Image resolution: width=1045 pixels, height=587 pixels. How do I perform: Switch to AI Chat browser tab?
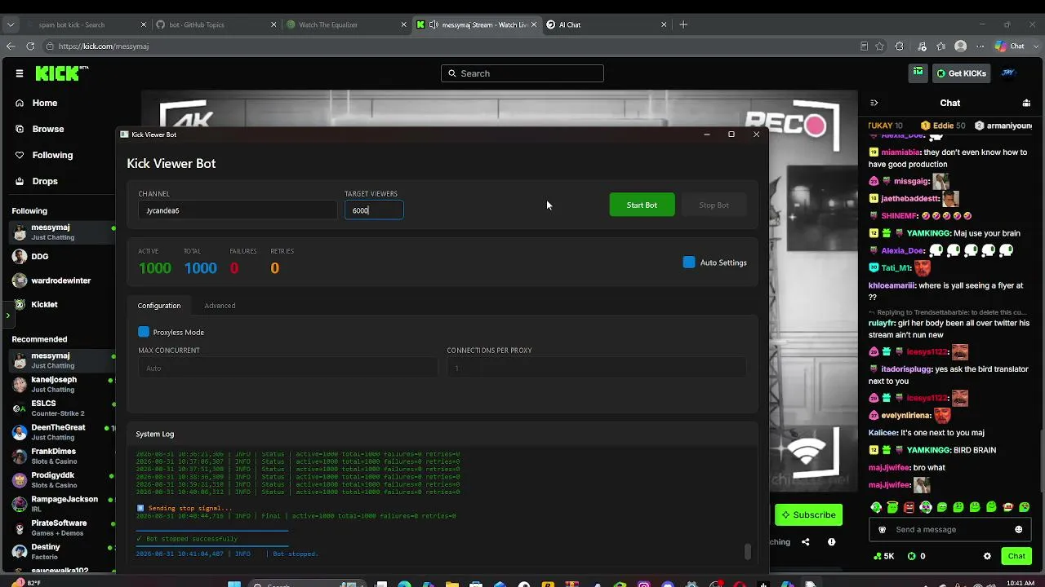click(x=606, y=24)
